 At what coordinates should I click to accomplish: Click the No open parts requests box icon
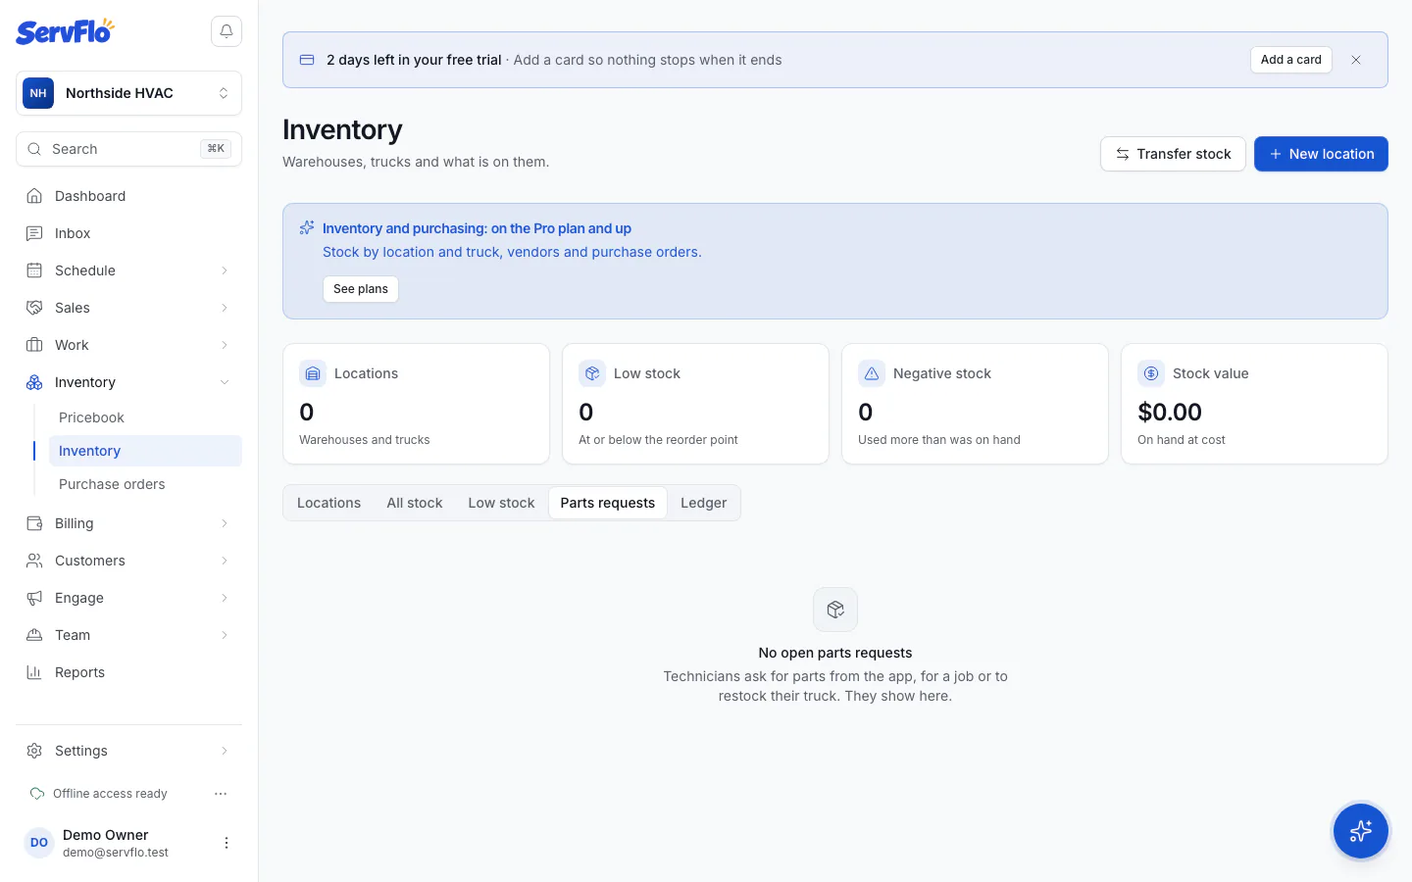[x=835, y=610]
